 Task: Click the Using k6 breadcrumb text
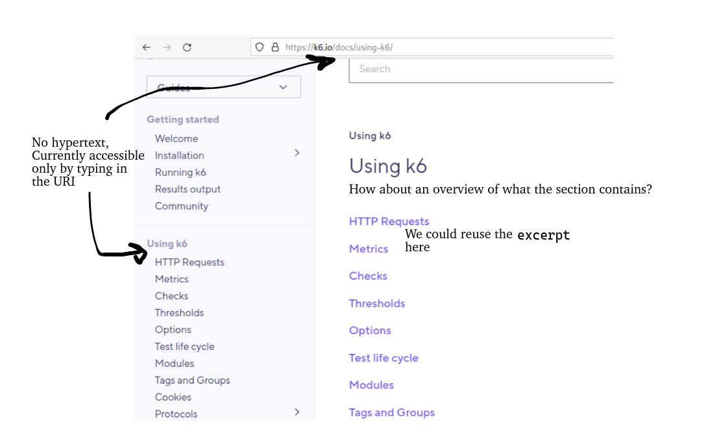pyautogui.click(x=370, y=136)
